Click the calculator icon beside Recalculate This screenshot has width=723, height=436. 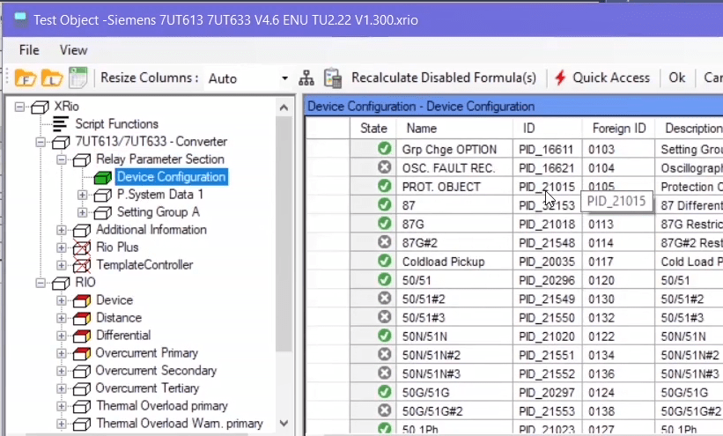332,78
